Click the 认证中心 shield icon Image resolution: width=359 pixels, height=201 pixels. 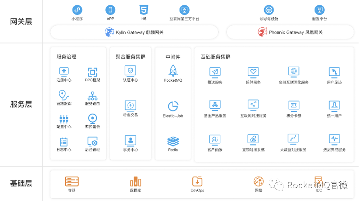point(130,71)
